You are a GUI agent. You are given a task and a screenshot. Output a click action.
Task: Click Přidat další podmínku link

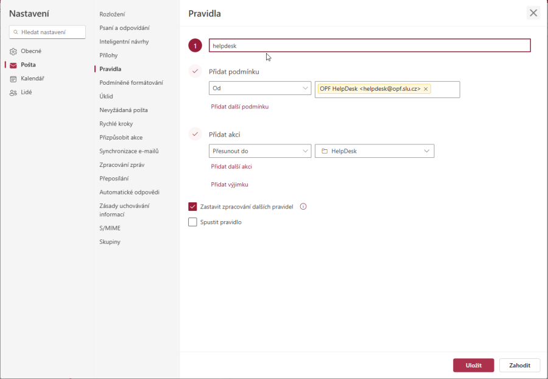pyautogui.click(x=240, y=107)
